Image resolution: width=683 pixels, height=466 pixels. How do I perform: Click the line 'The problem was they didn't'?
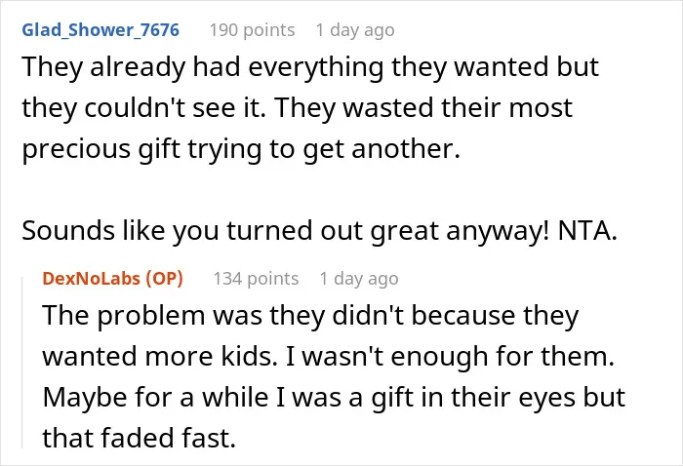tap(310, 316)
